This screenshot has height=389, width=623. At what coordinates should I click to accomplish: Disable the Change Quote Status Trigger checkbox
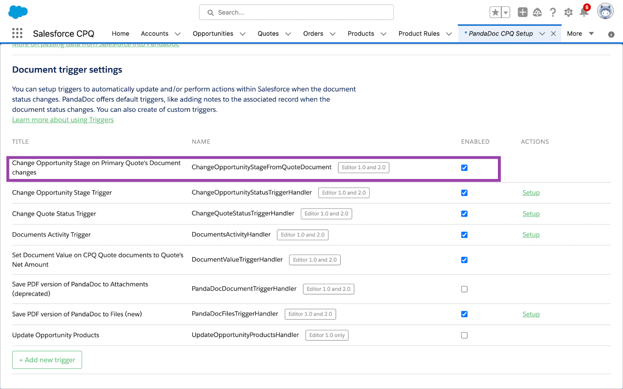[464, 214]
